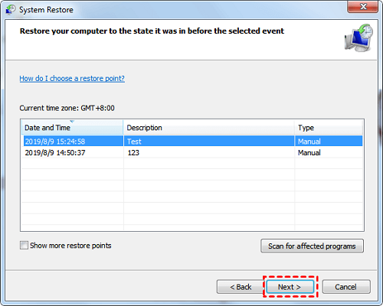Sort list by Date and Time column header
Viewport: 383px width, 306px height.
(72, 127)
